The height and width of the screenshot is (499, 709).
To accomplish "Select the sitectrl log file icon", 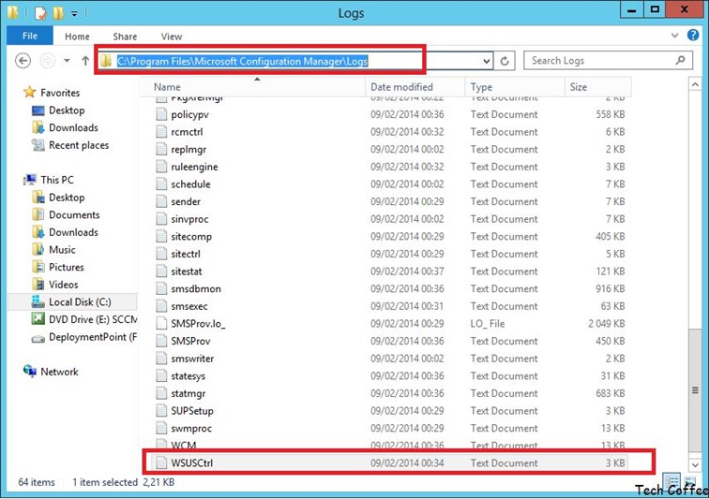I will (161, 254).
